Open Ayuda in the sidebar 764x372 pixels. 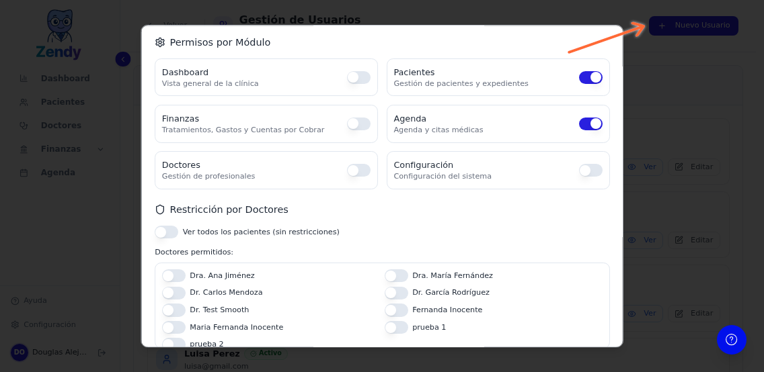point(34,301)
